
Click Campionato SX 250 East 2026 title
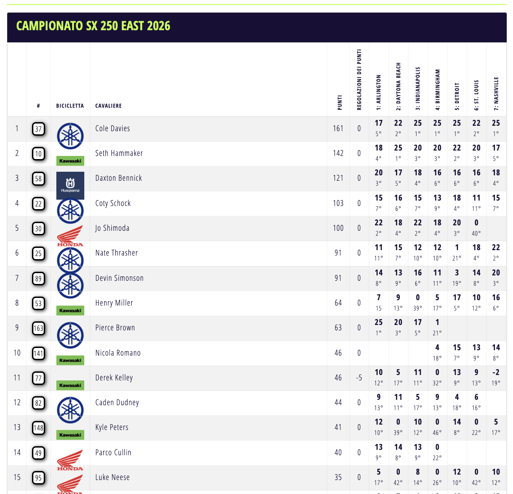pyautogui.click(x=93, y=26)
